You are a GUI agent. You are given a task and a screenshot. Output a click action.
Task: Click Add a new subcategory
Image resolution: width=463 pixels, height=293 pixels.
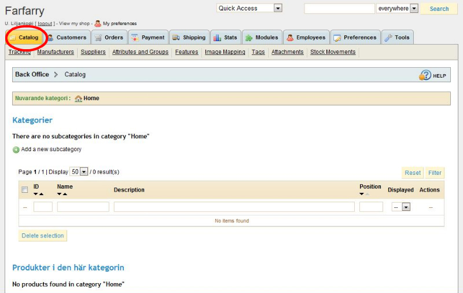point(51,149)
